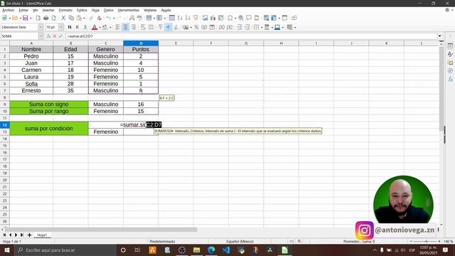The height and width of the screenshot is (256, 455).
Task: Open the font name dropdown arrow
Action: point(41,27)
